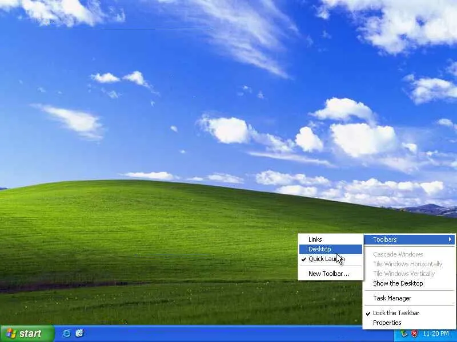
Task: Open the red shield security alert icon
Action: [414, 333]
